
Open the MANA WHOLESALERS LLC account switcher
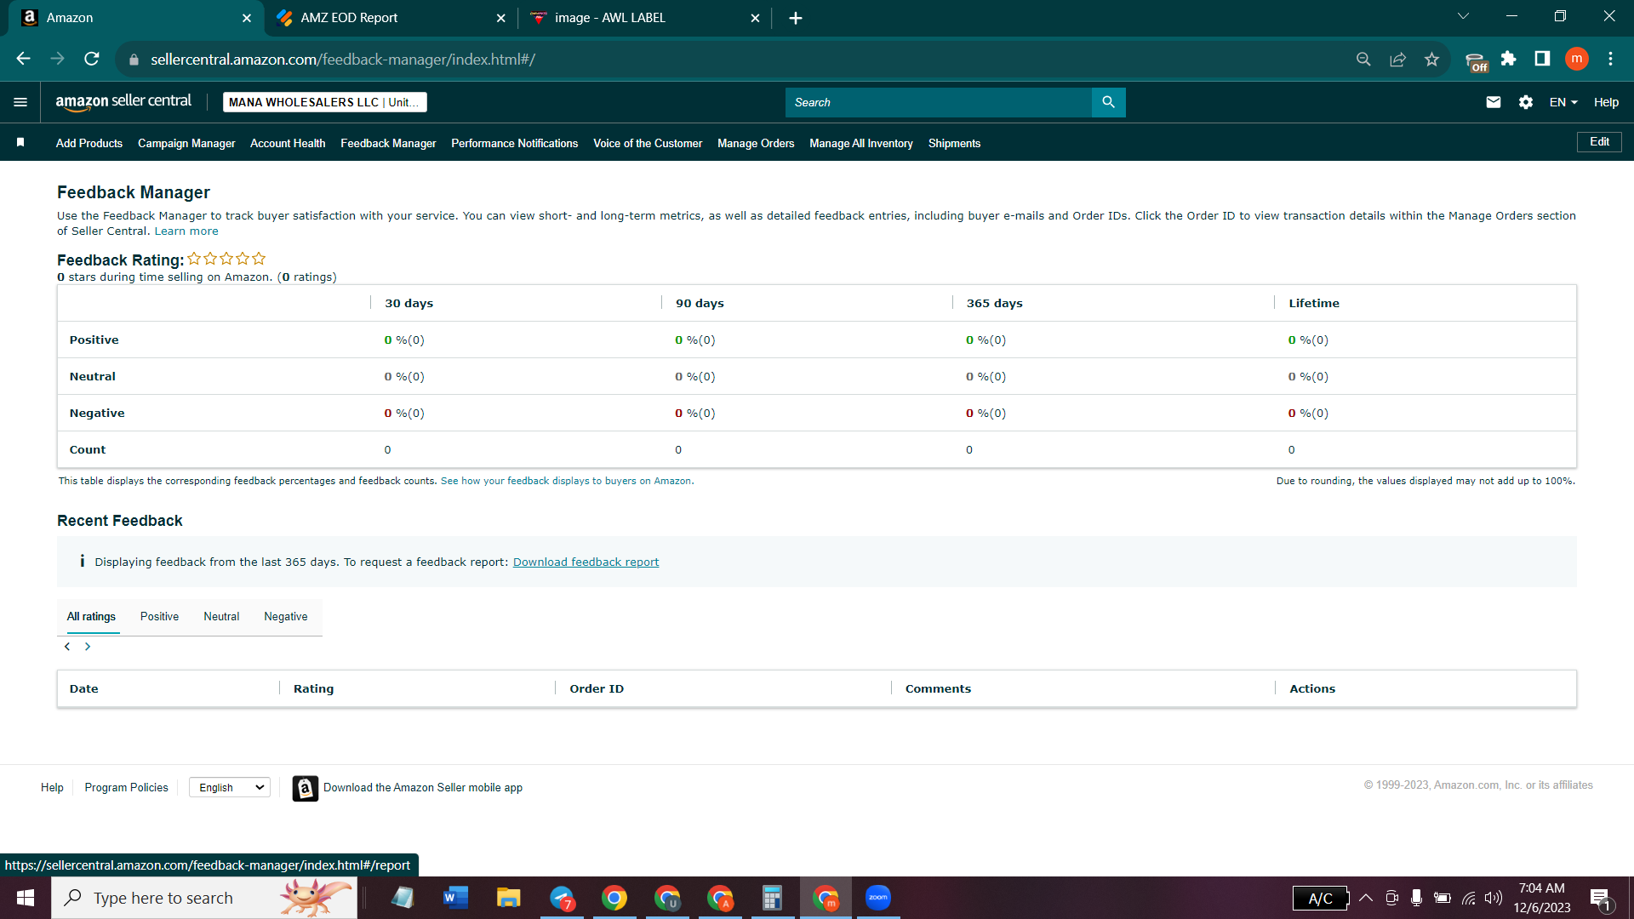click(325, 102)
